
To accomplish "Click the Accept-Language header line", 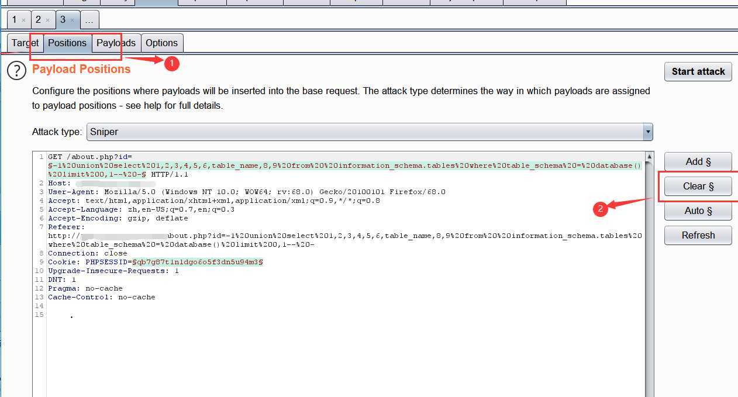I will click(x=141, y=209).
